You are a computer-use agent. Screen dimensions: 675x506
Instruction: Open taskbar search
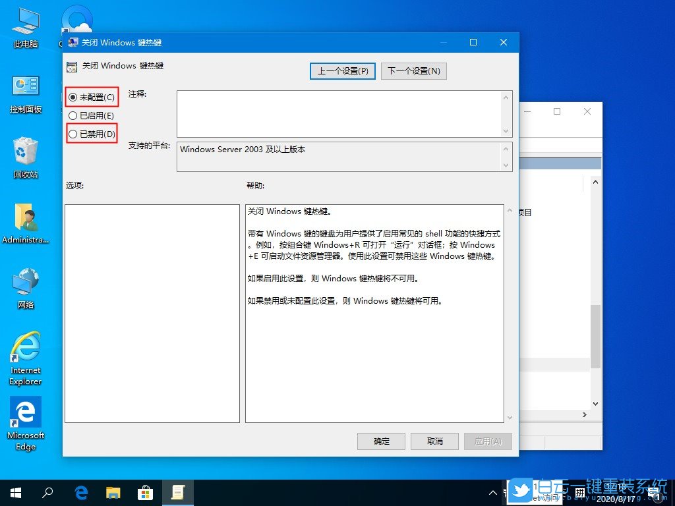[x=46, y=492]
